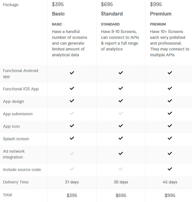The width and height of the screenshot is (192, 202).
Task: Select the Basic package heading
Action: 58,14
